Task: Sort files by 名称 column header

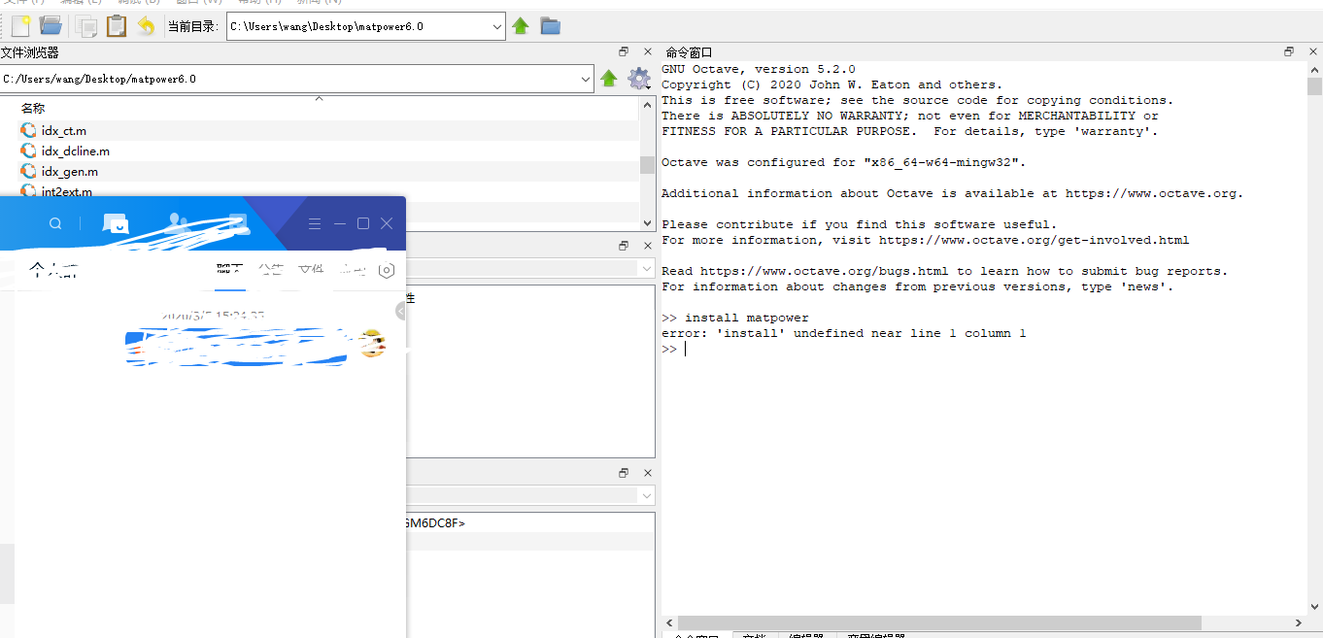Action: [x=33, y=109]
